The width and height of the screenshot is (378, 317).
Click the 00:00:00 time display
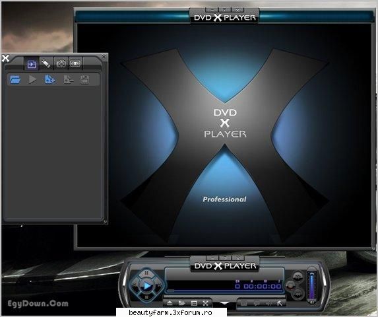click(263, 287)
